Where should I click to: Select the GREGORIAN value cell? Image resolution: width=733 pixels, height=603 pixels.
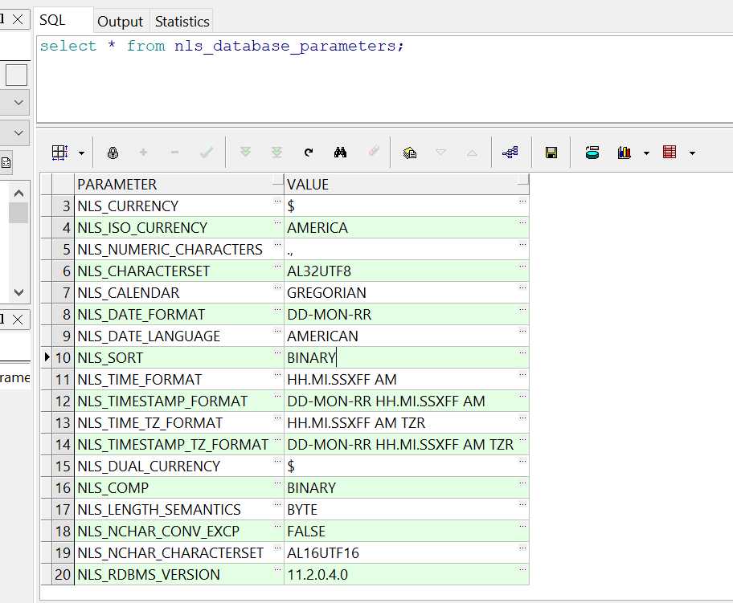(406, 293)
